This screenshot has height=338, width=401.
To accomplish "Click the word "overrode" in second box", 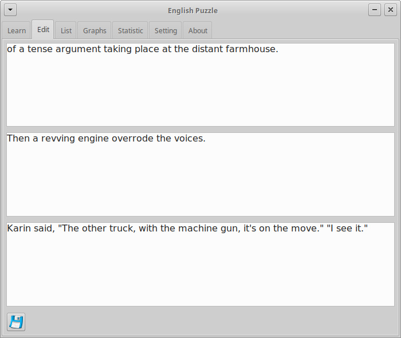I will pyautogui.click(x=133, y=138).
